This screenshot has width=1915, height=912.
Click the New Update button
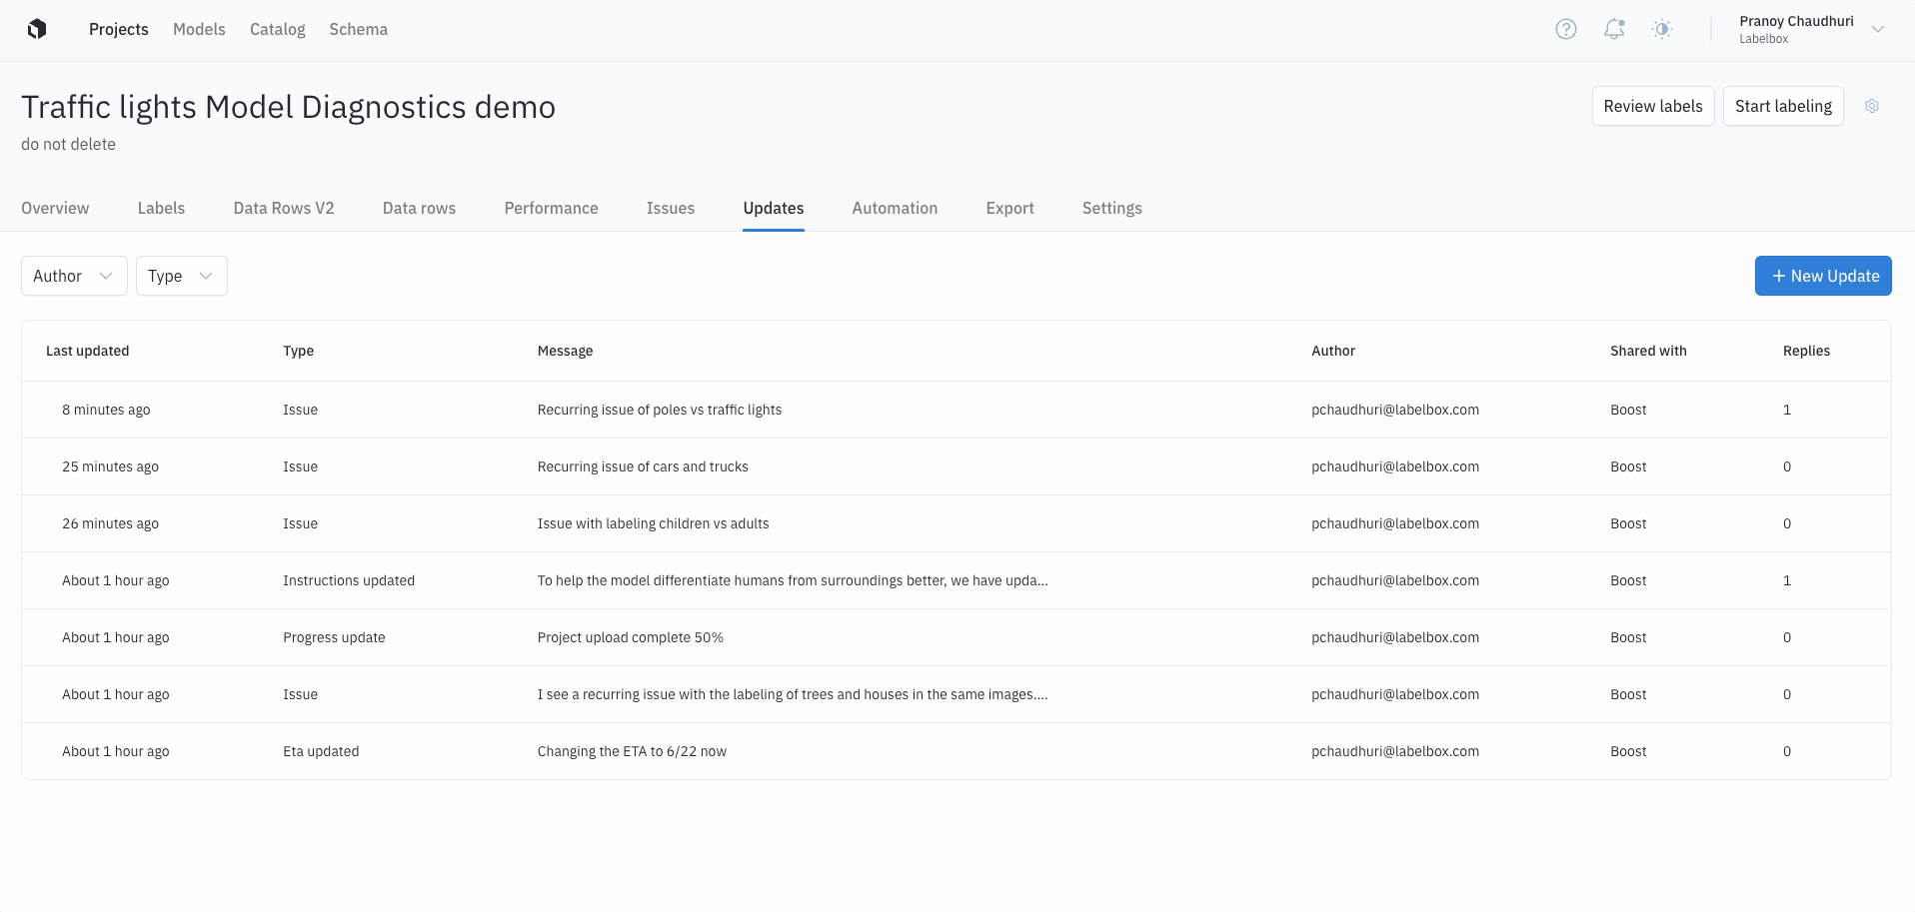pos(1823,276)
